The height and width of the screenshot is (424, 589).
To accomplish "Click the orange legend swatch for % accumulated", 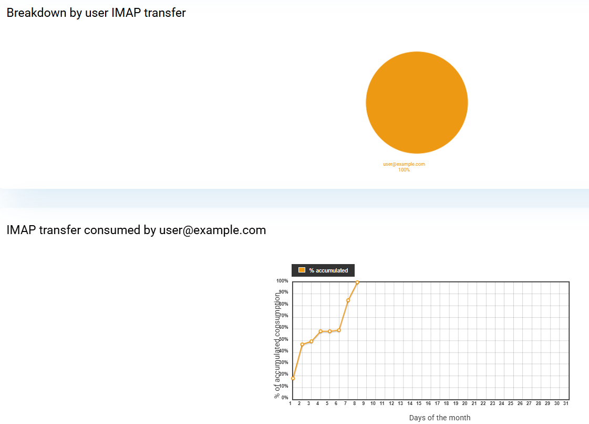I will [302, 270].
